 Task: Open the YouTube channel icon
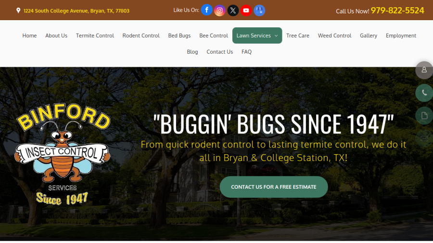tap(246, 11)
